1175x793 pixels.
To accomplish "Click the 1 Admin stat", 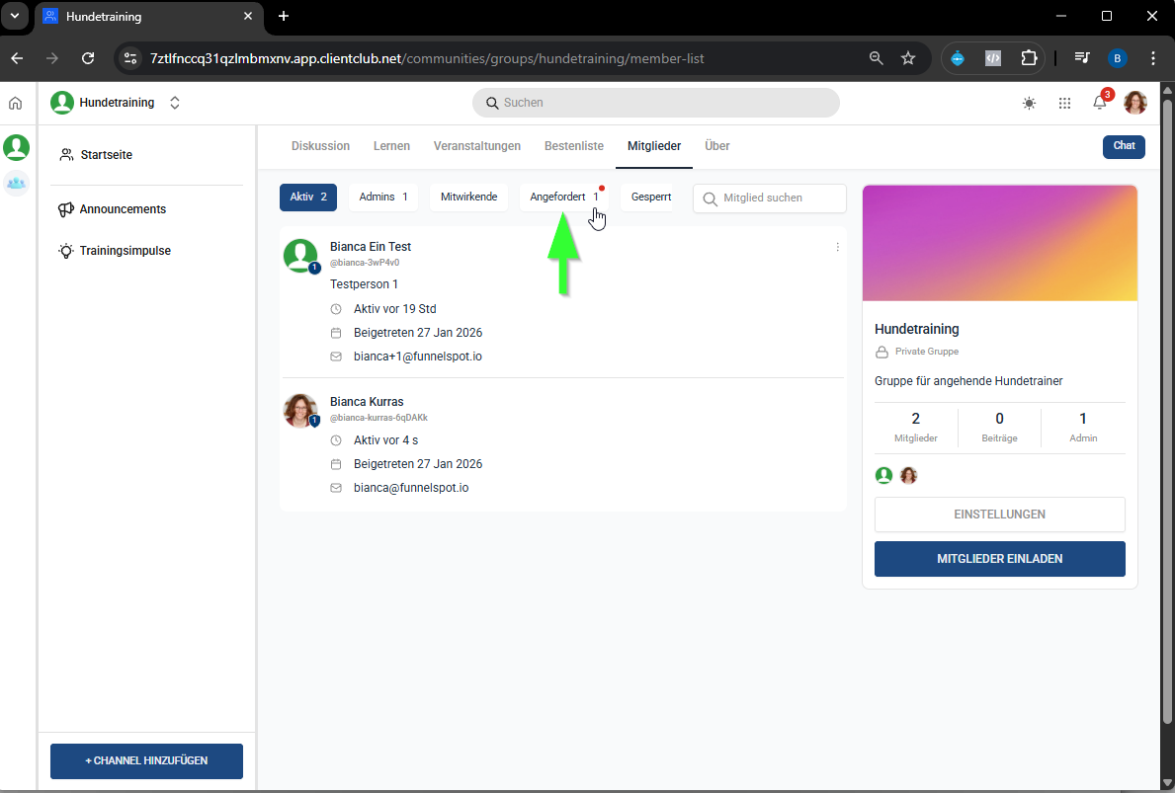I will [1083, 427].
